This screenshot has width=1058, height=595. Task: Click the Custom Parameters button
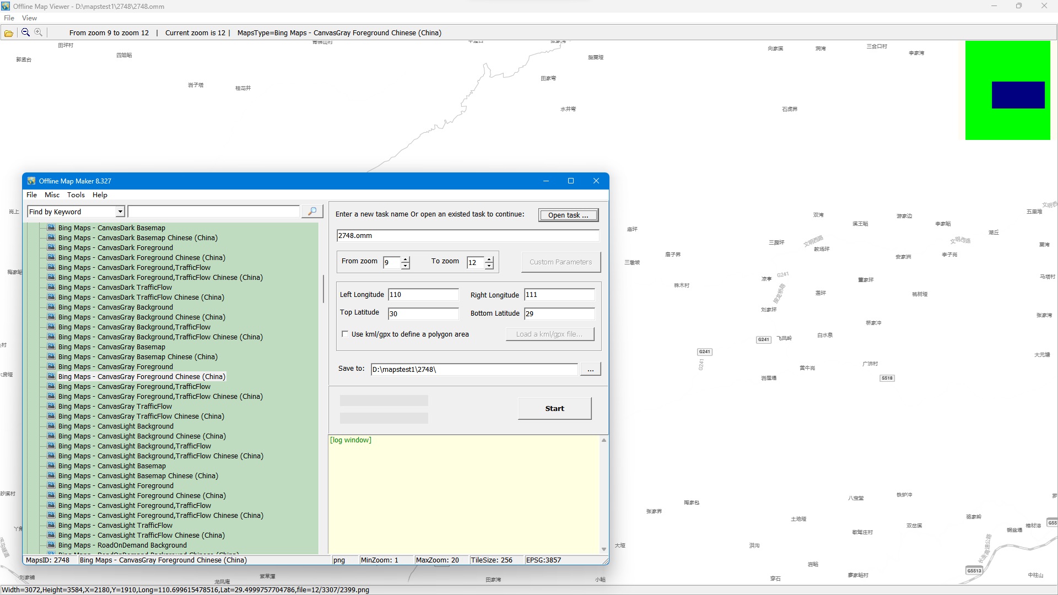click(x=561, y=262)
